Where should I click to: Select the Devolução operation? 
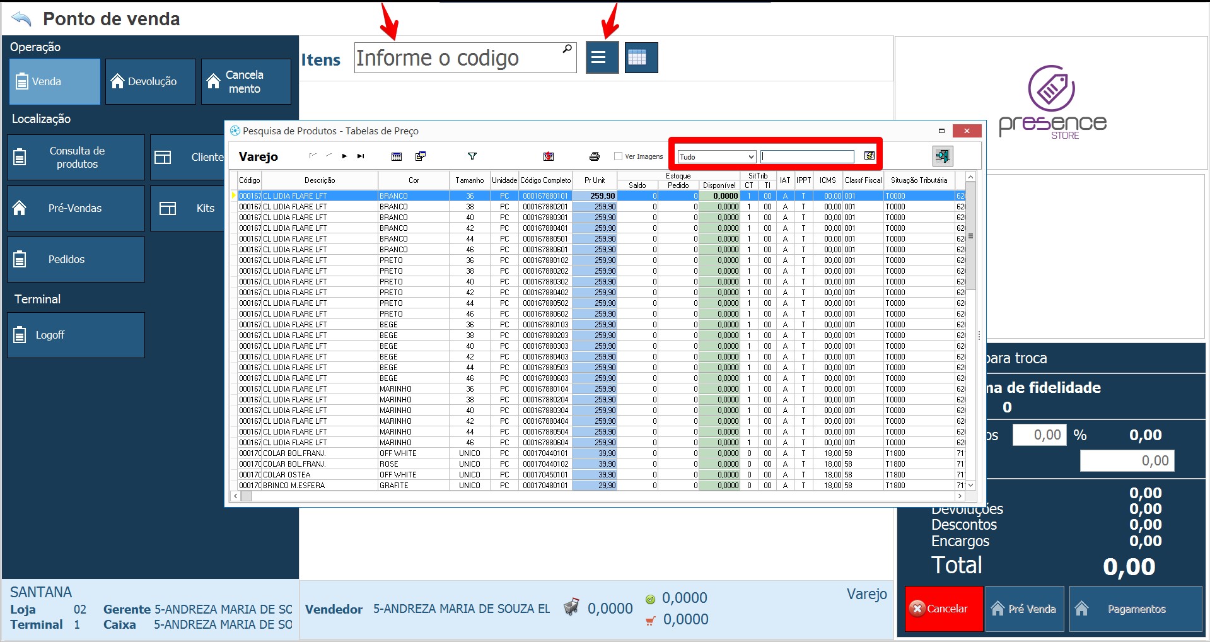tap(151, 81)
